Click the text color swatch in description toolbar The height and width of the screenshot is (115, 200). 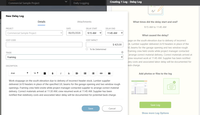pyautogui.click(x=45, y=73)
